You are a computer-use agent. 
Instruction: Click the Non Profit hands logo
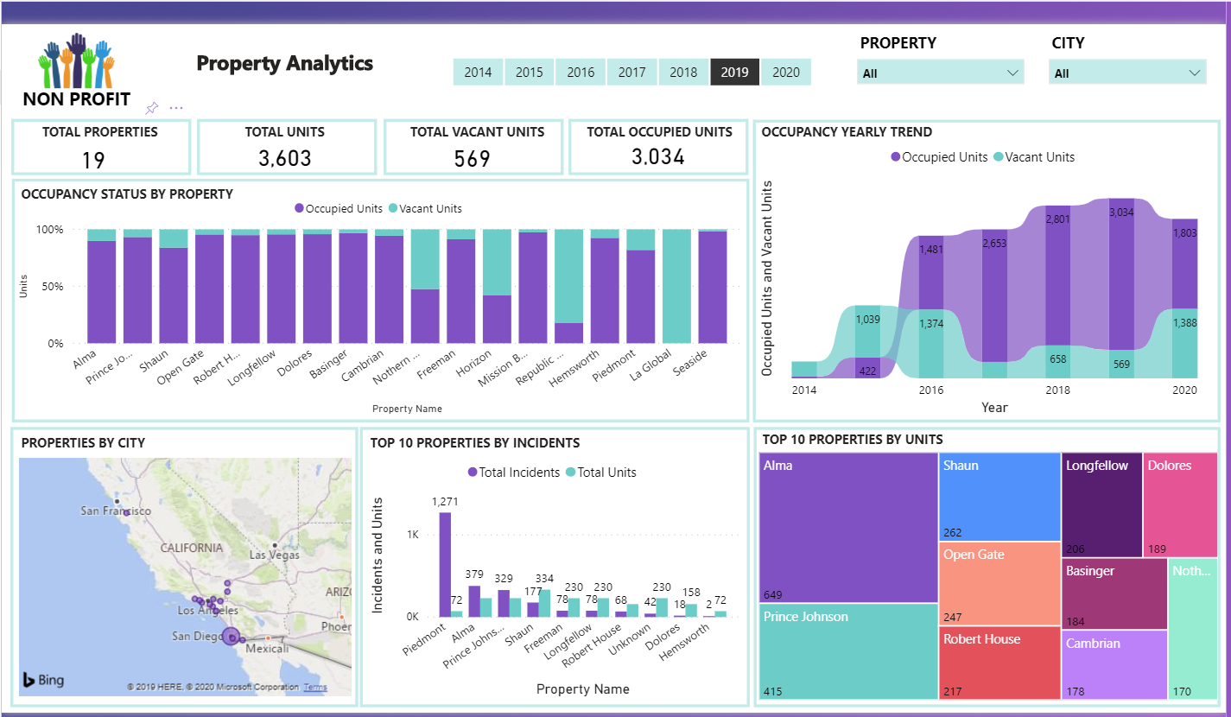[77, 71]
